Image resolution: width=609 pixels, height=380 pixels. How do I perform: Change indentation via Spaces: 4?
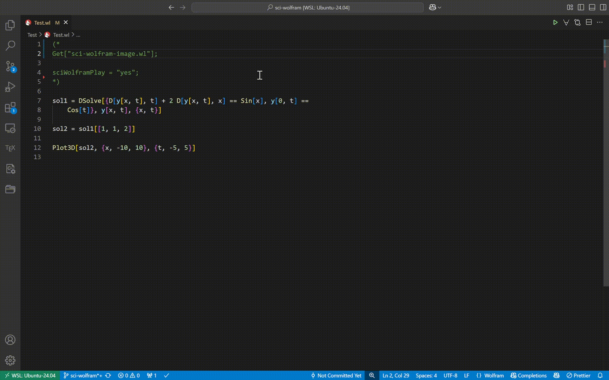point(426,376)
